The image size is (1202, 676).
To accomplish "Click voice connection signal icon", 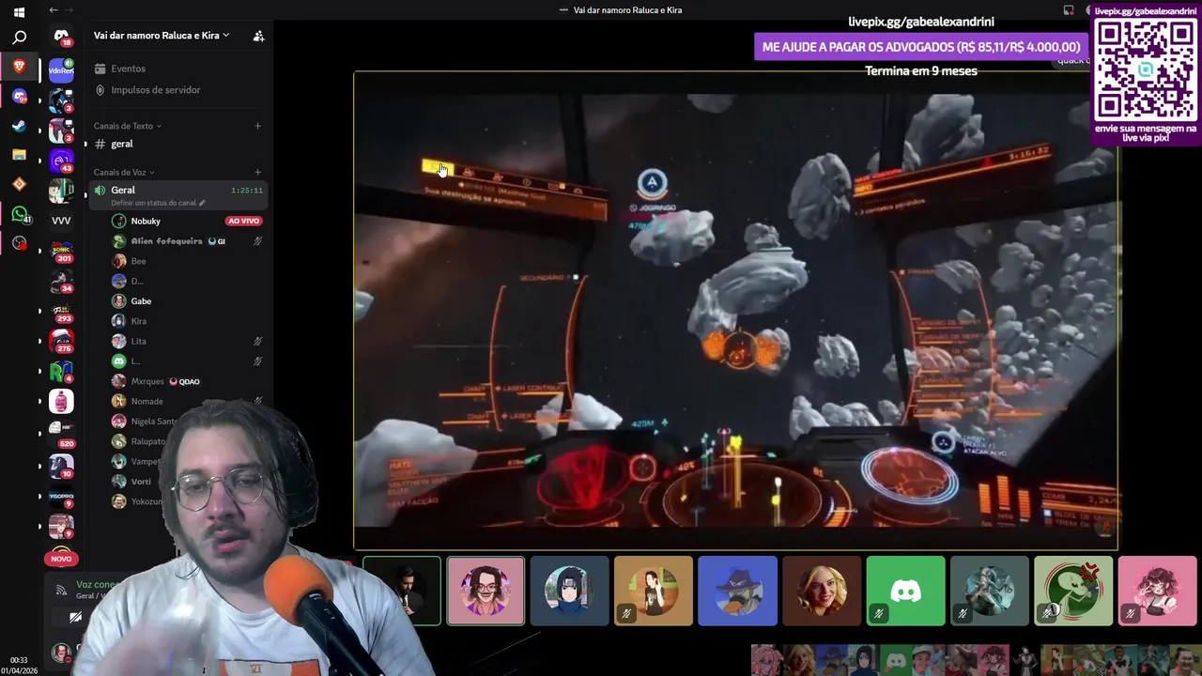I will (61, 590).
